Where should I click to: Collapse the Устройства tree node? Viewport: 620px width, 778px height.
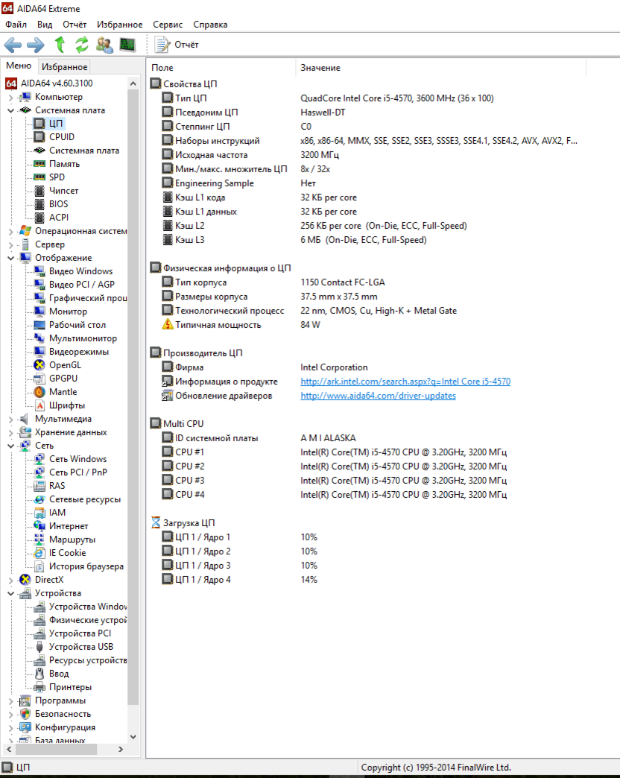11,593
